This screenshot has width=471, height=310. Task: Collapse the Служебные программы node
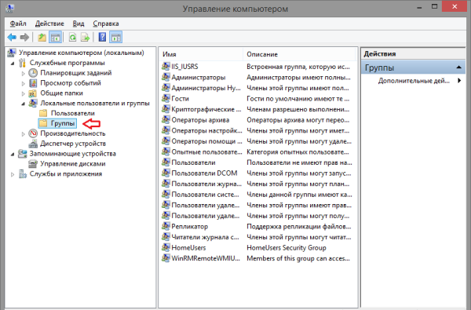coord(13,64)
